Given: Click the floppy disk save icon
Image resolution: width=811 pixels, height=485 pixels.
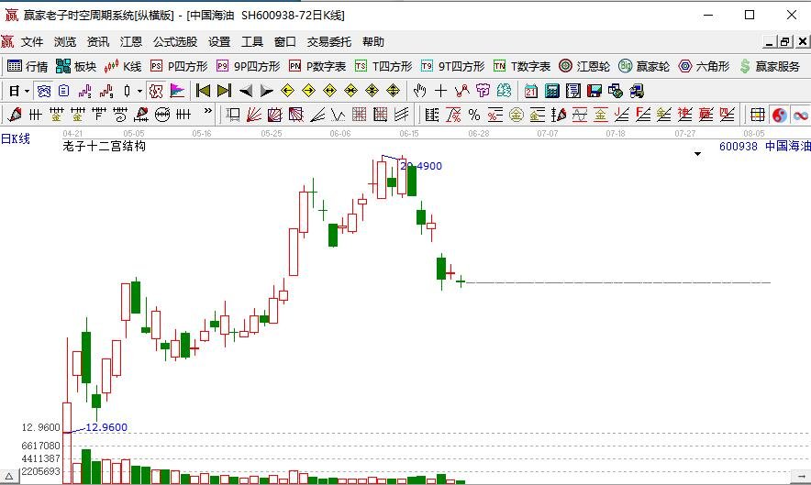Looking at the screenshot, I should pos(594,92).
